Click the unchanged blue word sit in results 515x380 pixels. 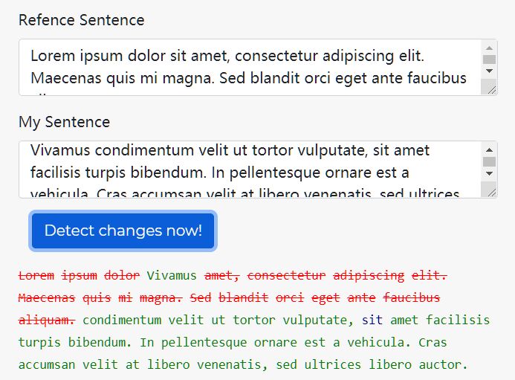point(372,321)
